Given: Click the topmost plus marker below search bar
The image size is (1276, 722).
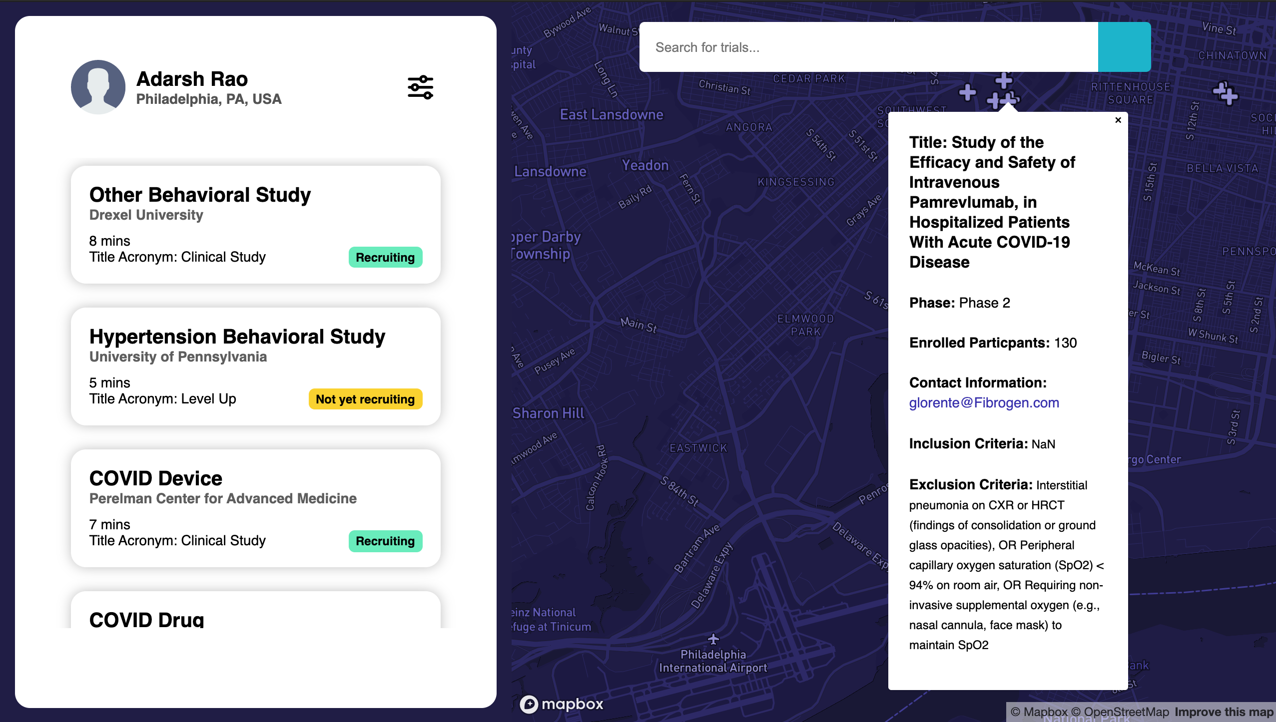Looking at the screenshot, I should click(1004, 80).
